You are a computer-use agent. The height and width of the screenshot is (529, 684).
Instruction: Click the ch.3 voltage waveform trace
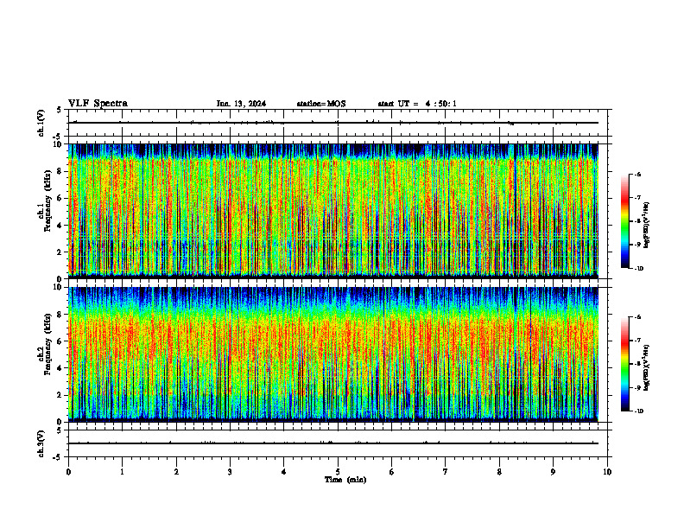(333, 443)
